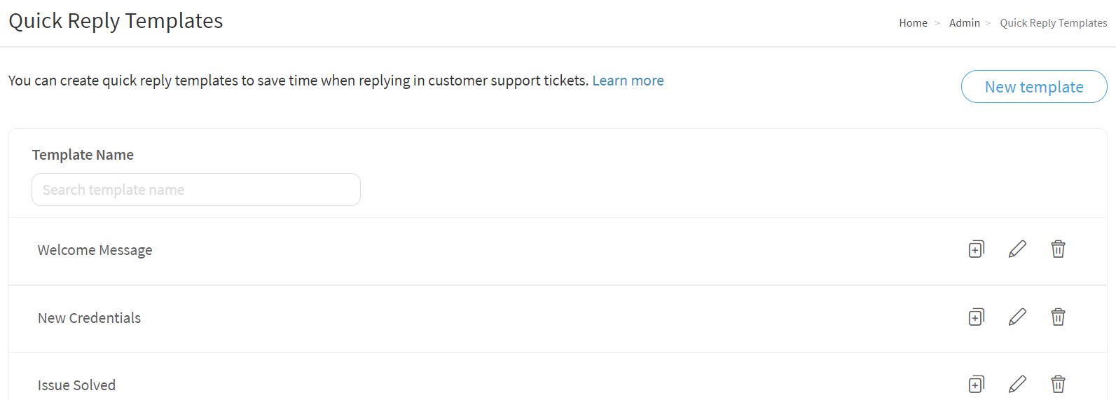Focus the Search template name field

pyautogui.click(x=196, y=190)
